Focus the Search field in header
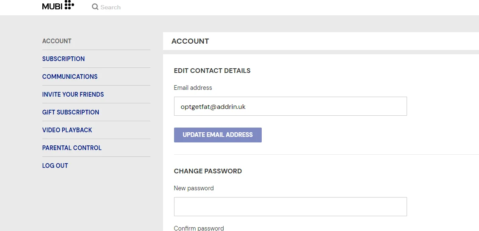Image resolution: width=479 pixels, height=231 pixels. (111, 7)
